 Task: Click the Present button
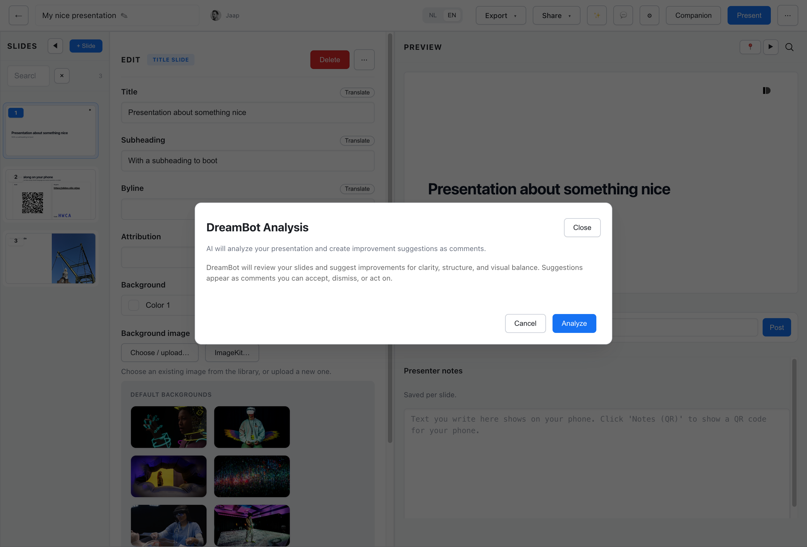(749, 16)
